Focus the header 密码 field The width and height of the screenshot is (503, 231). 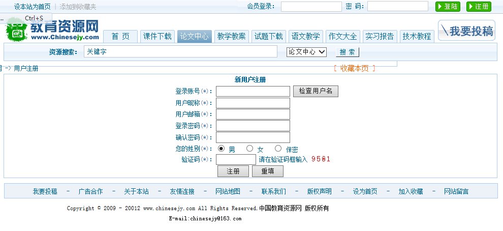(398, 7)
